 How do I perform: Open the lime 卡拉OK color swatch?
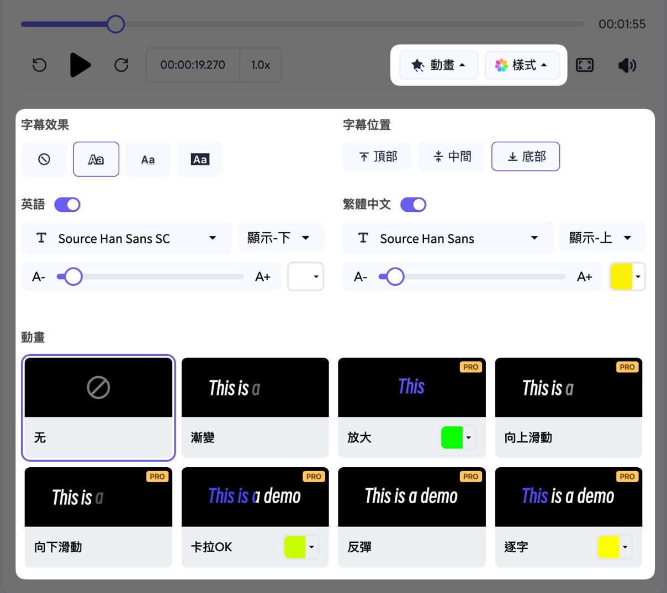coord(301,547)
